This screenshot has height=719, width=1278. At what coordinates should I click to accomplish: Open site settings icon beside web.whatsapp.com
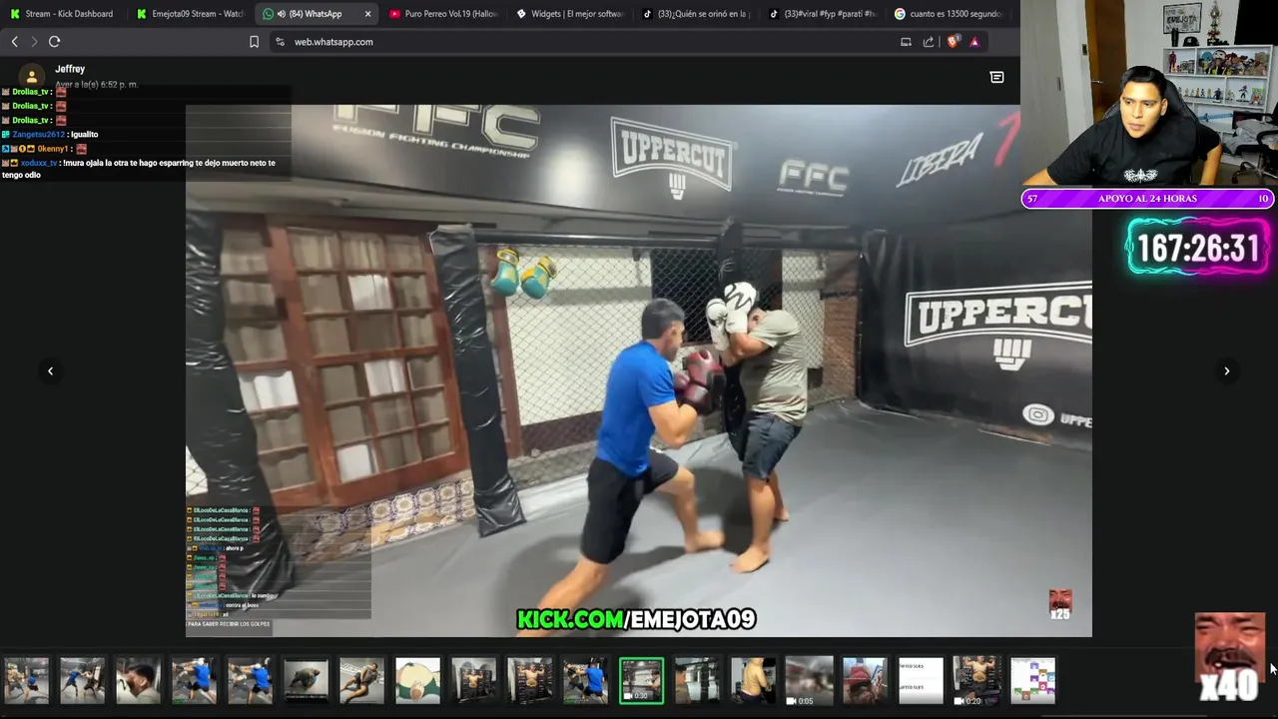pos(280,42)
